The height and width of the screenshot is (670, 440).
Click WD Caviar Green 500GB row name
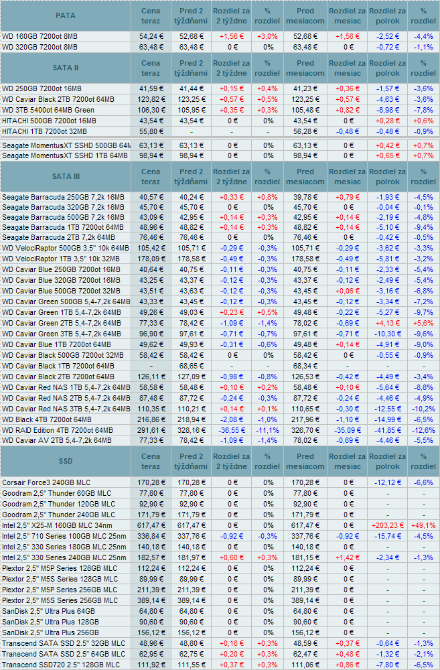tap(66, 301)
